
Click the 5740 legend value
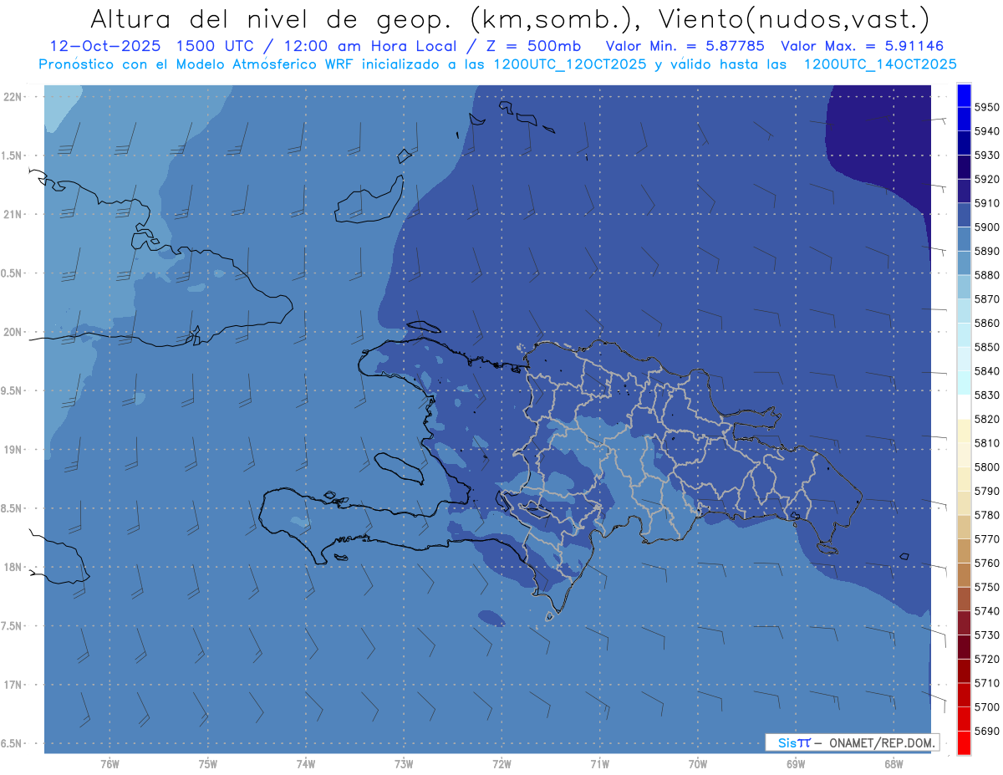pos(986,611)
